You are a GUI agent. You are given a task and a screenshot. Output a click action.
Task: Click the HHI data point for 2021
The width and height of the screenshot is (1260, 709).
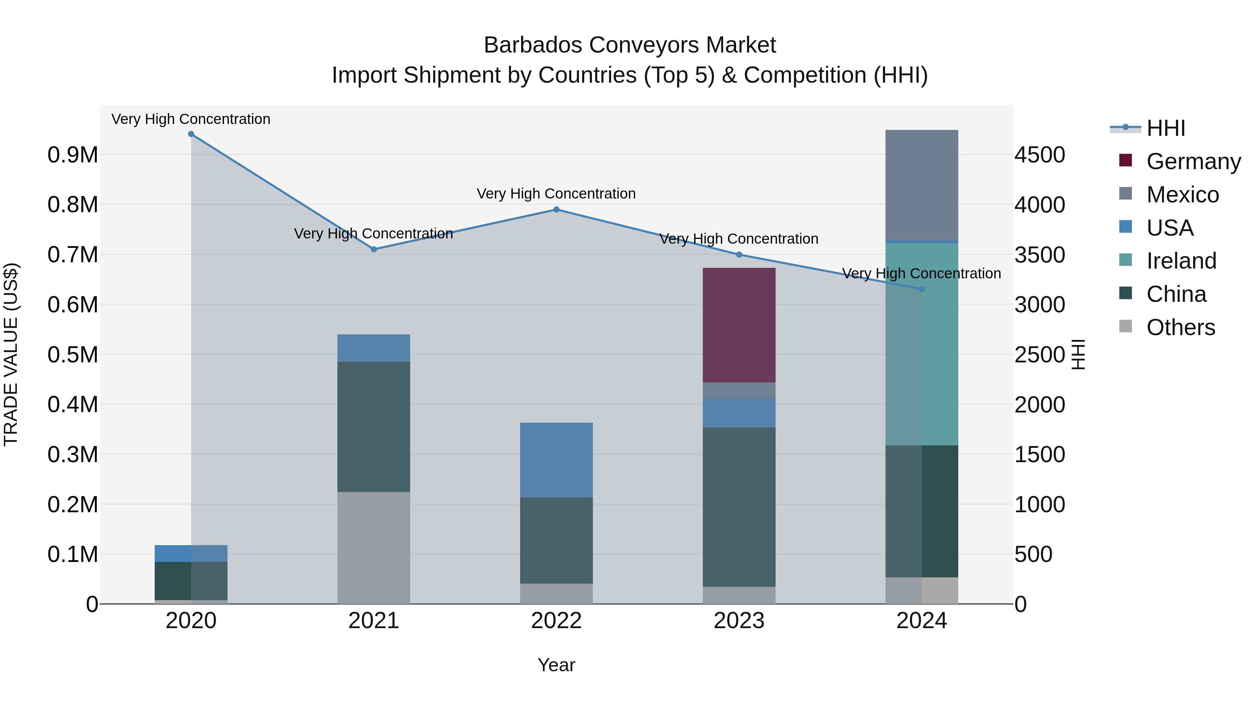[374, 249]
